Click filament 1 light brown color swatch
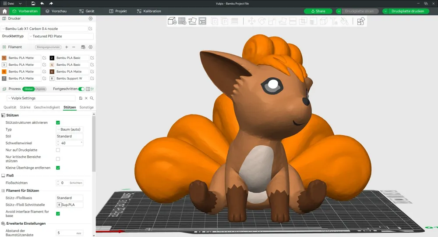This screenshot has height=237, width=438. [x=4, y=58]
